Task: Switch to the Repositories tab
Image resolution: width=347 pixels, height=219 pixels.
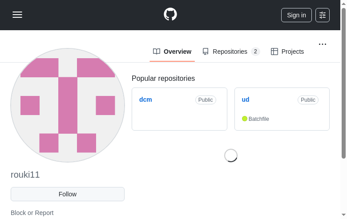Action: 230,52
